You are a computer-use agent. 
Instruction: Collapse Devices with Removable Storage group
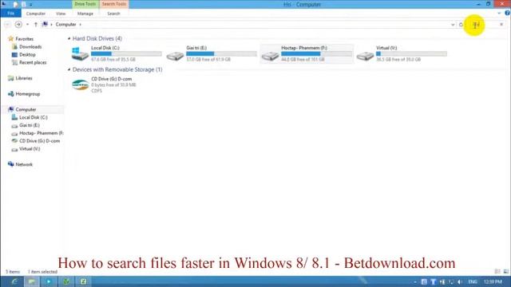[69, 69]
